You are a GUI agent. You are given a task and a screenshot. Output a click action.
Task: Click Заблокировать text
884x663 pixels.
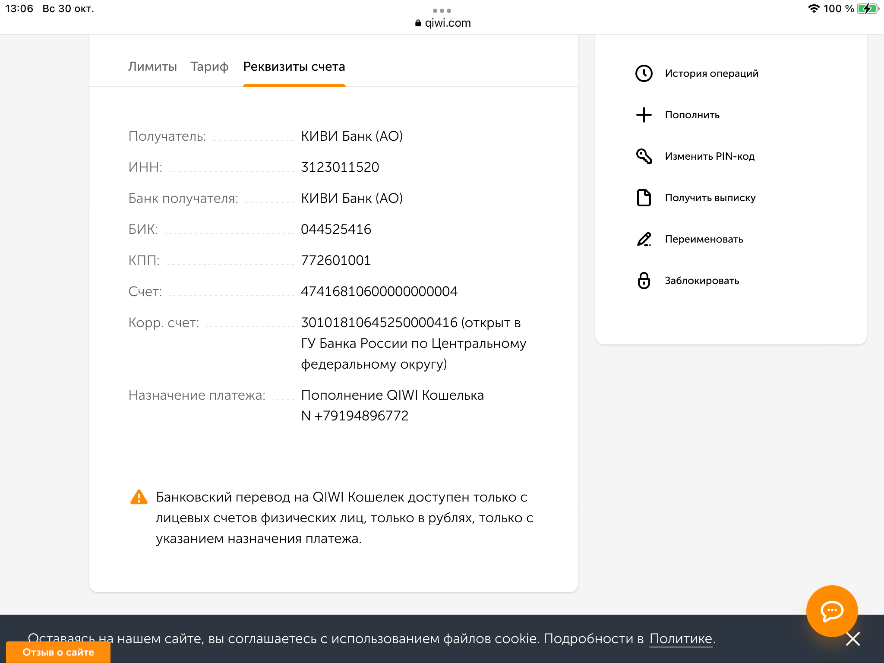(x=702, y=281)
